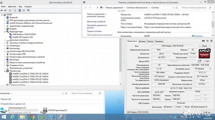This screenshot has height=120, width=215.
Task: Collapse the Процессоры node
Action: (x=5, y=71)
